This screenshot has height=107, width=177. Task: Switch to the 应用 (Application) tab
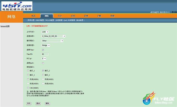coord(73,16)
